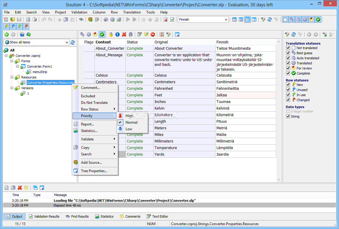Select the menuStrip tree item
The width and height of the screenshot is (339, 229).
[40, 72]
